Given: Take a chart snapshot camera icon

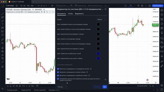Looking at the screenshot, I should (x=149, y=6).
